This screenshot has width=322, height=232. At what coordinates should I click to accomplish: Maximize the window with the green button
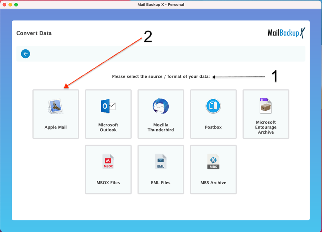click(x=16, y=4)
